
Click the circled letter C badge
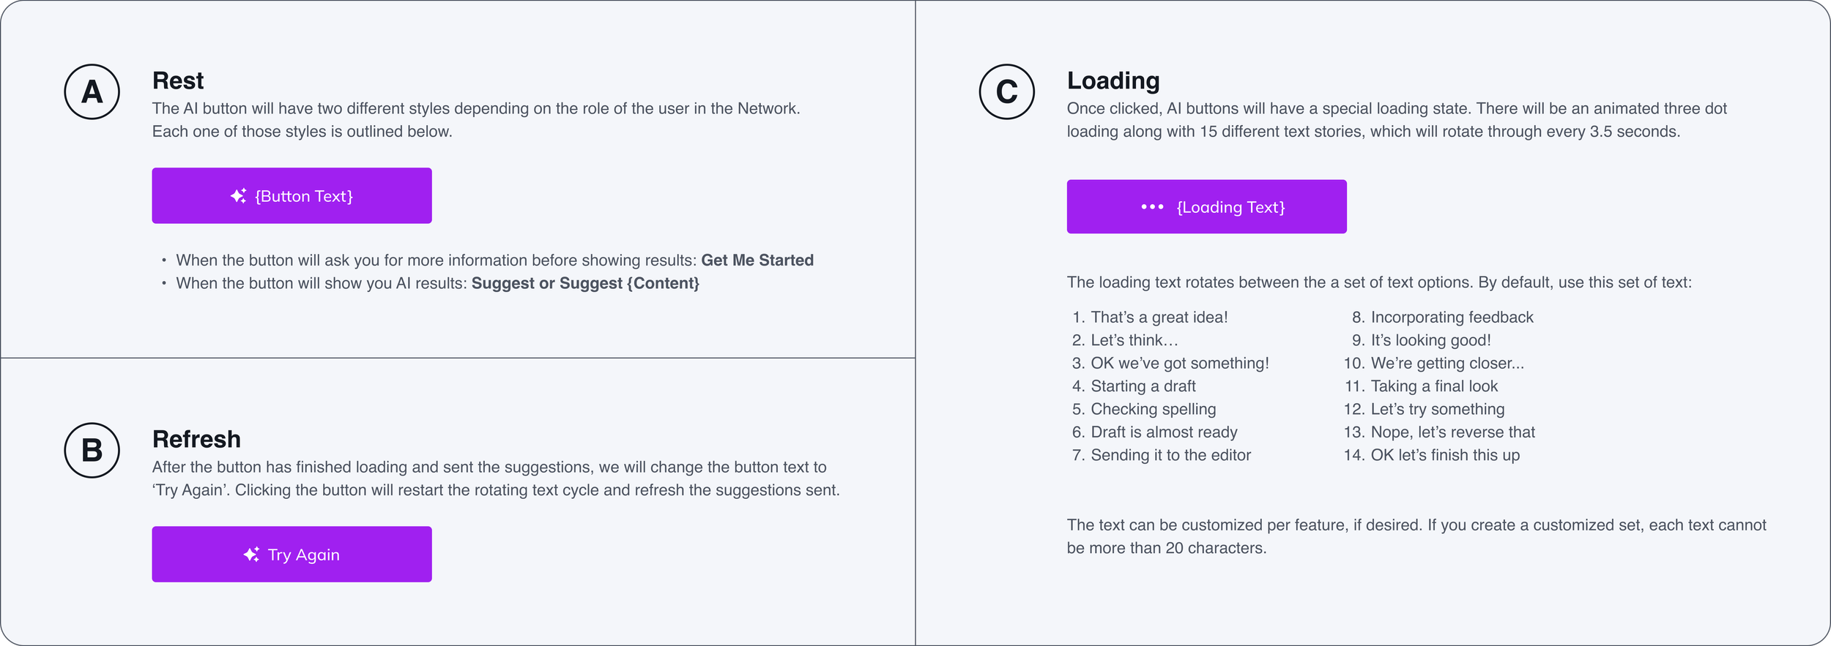click(x=1007, y=91)
